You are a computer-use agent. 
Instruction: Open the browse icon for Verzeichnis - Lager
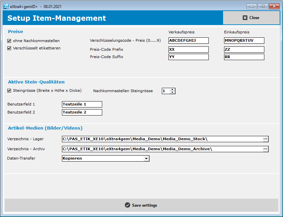(x=265, y=139)
